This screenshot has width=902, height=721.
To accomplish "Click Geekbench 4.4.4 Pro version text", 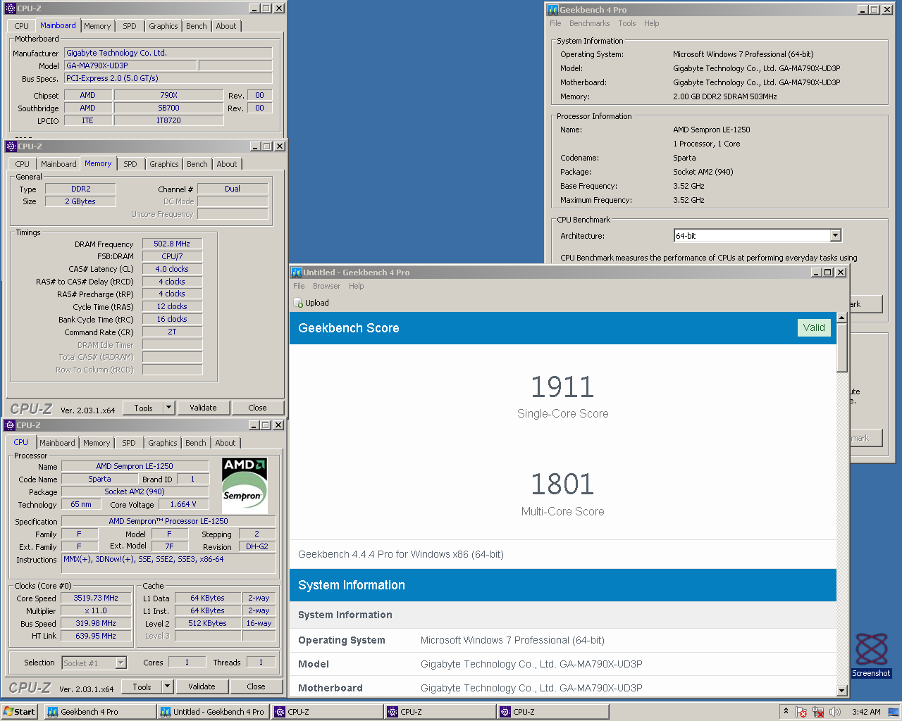I will pos(401,554).
